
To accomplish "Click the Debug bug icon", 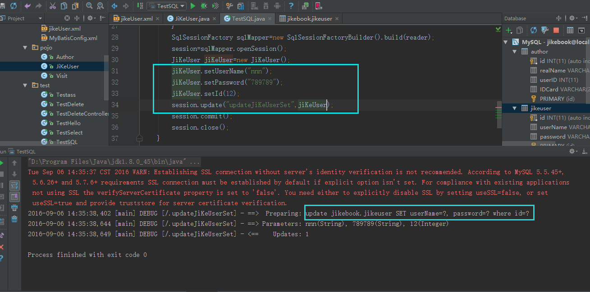I will pos(204,6).
